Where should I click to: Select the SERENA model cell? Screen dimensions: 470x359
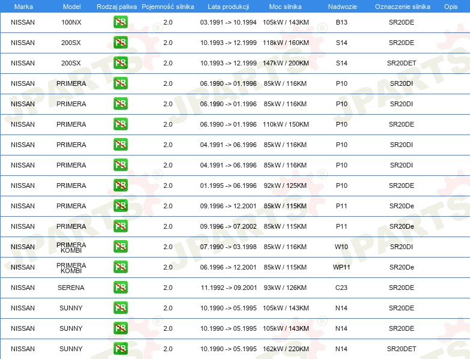point(71,288)
